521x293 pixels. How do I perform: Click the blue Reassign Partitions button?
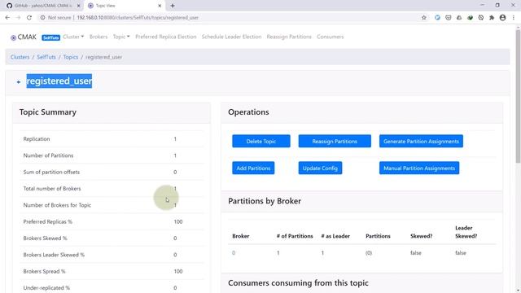[x=335, y=141]
